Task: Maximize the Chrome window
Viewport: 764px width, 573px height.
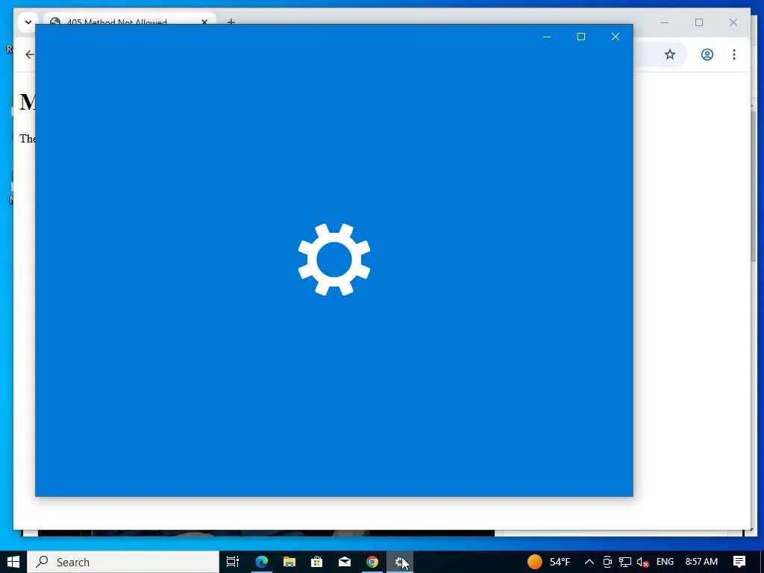Action: [x=699, y=22]
